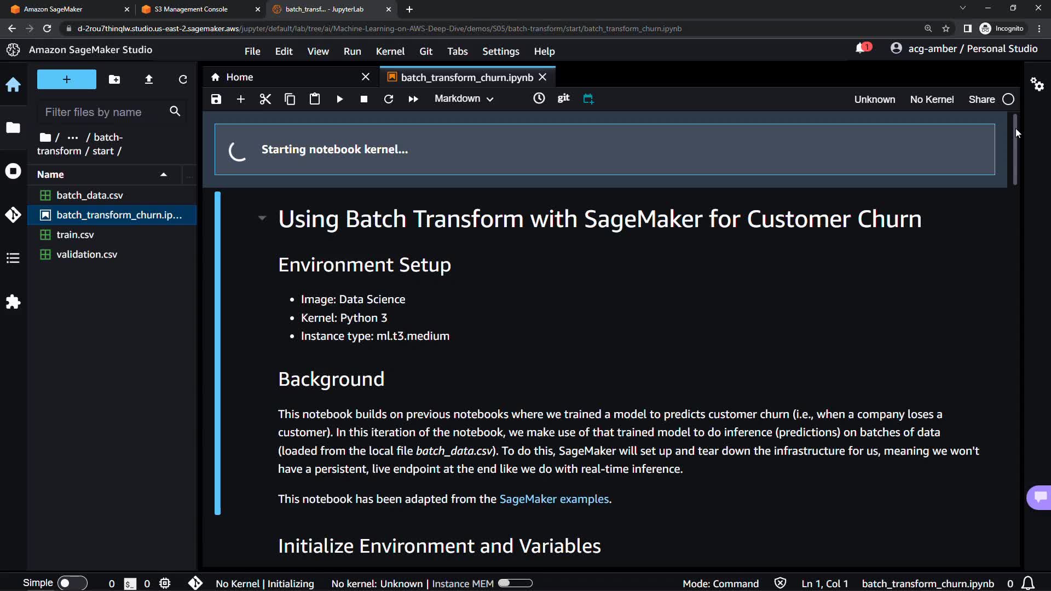The height and width of the screenshot is (591, 1051).
Task: Switch to the Home tab
Action: click(240, 77)
